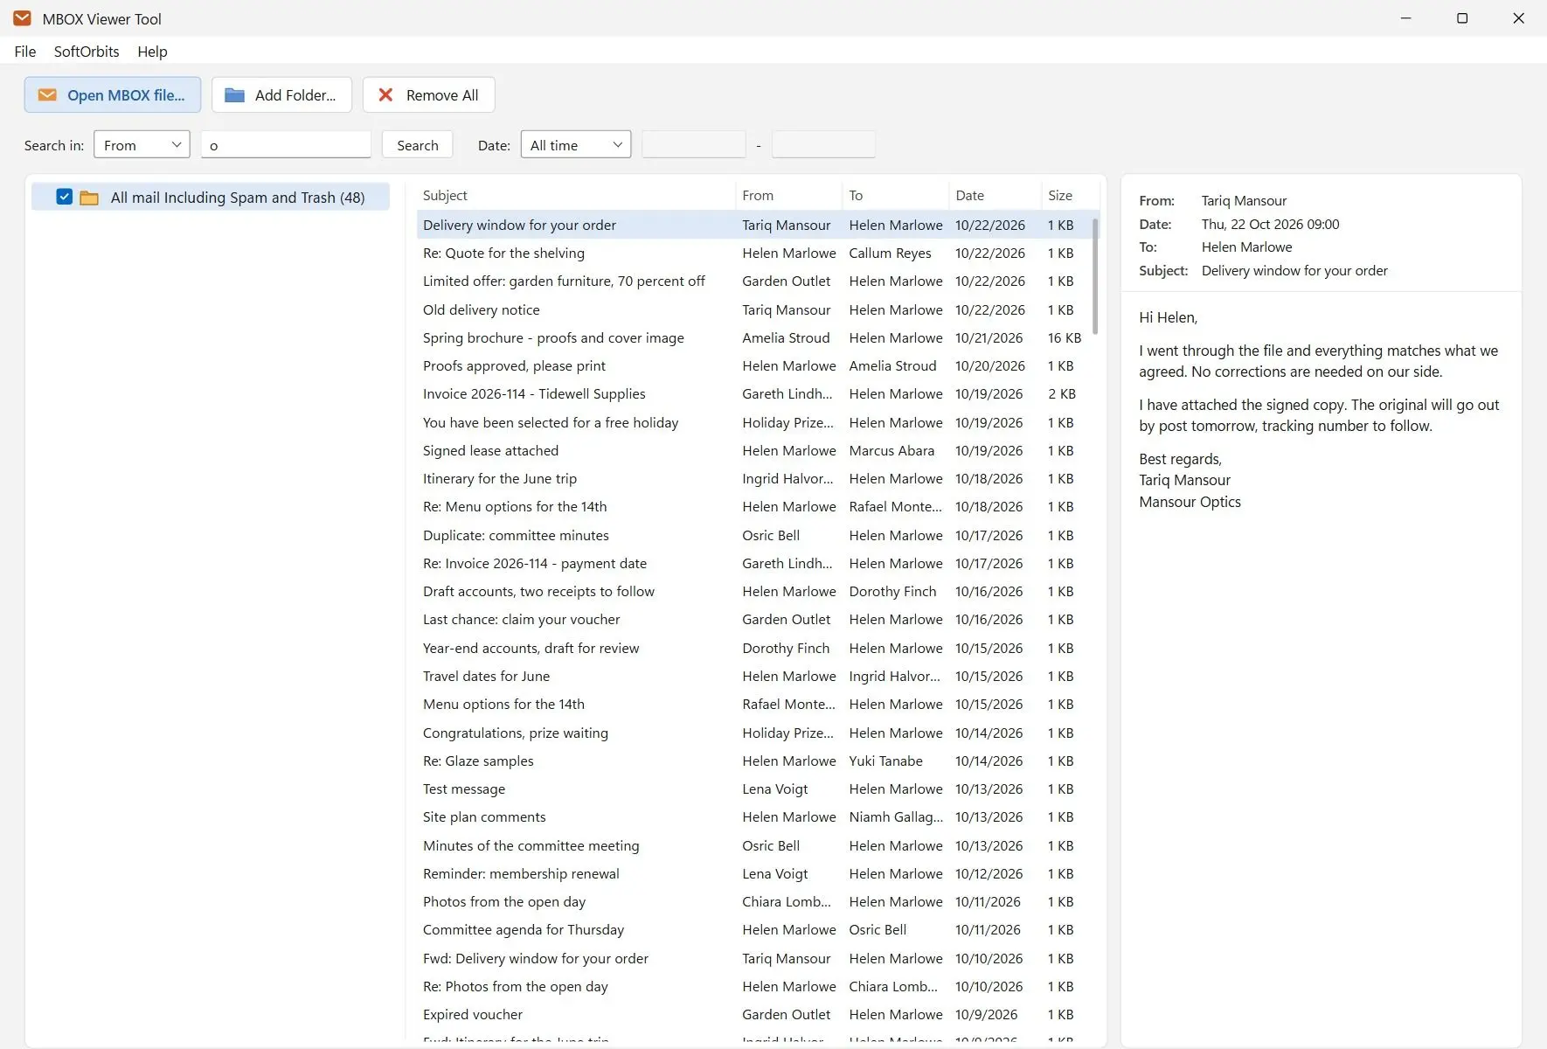Toggle the All mail Including Spam checkbox
Viewport: 1547px width, 1049px height.
coord(64,197)
